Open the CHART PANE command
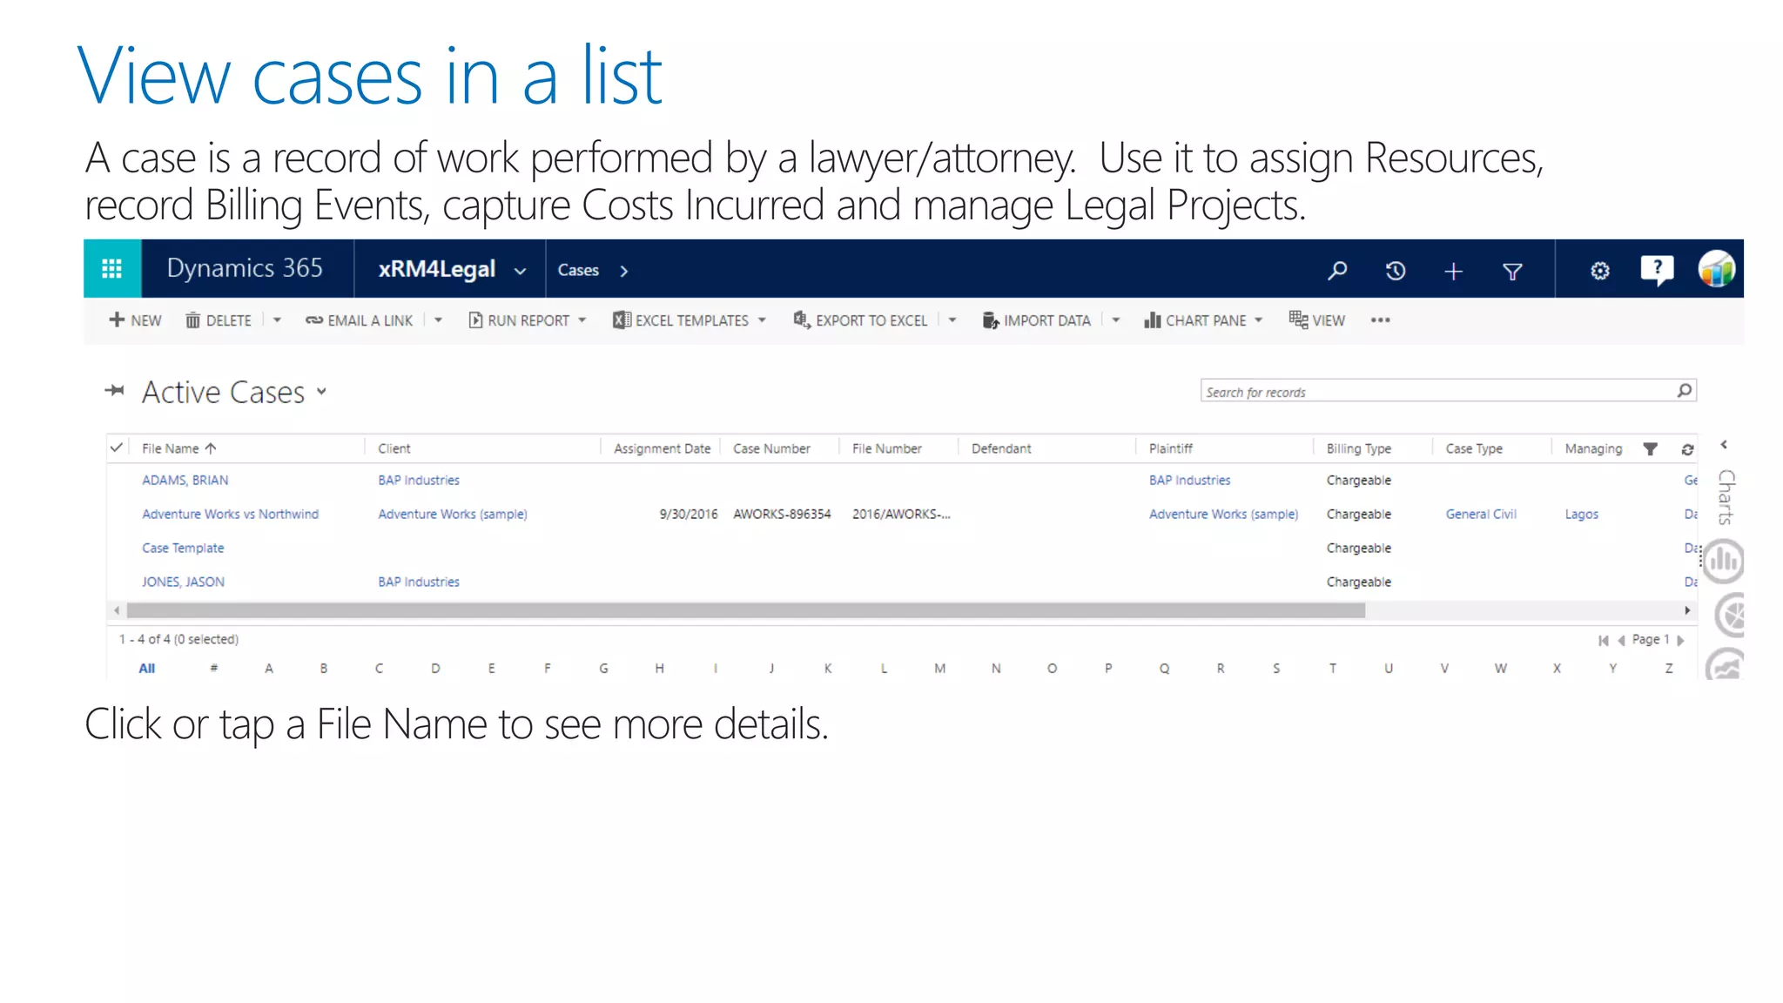The width and height of the screenshot is (1783, 1003). 1203,320
